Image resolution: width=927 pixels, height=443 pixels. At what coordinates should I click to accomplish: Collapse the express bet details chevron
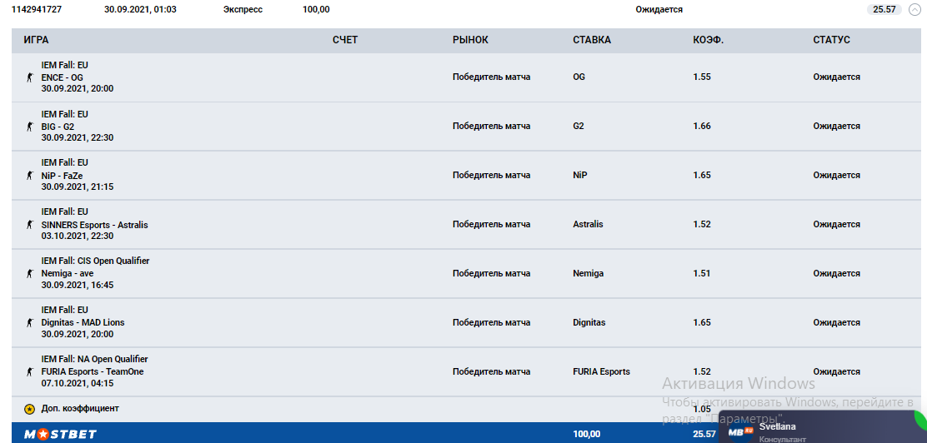[914, 10]
